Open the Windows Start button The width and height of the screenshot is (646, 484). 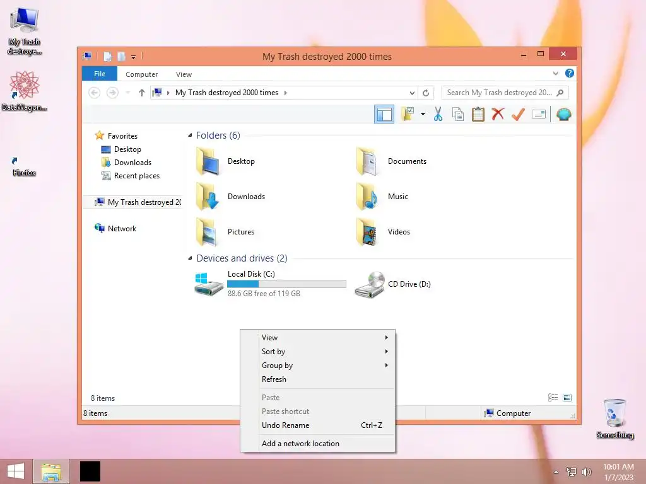tap(16, 471)
